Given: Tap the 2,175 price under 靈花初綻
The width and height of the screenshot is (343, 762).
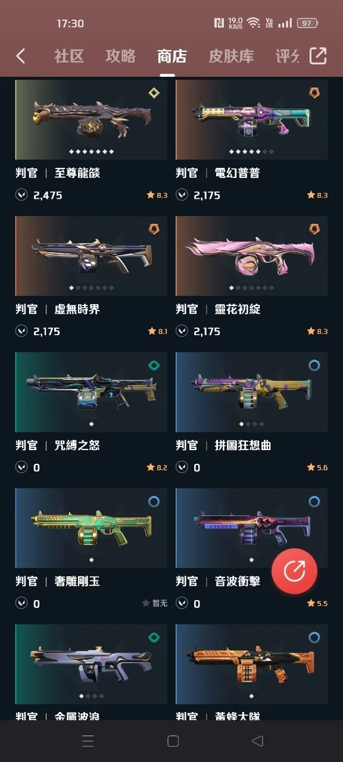Looking at the screenshot, I should coord(207,331).
